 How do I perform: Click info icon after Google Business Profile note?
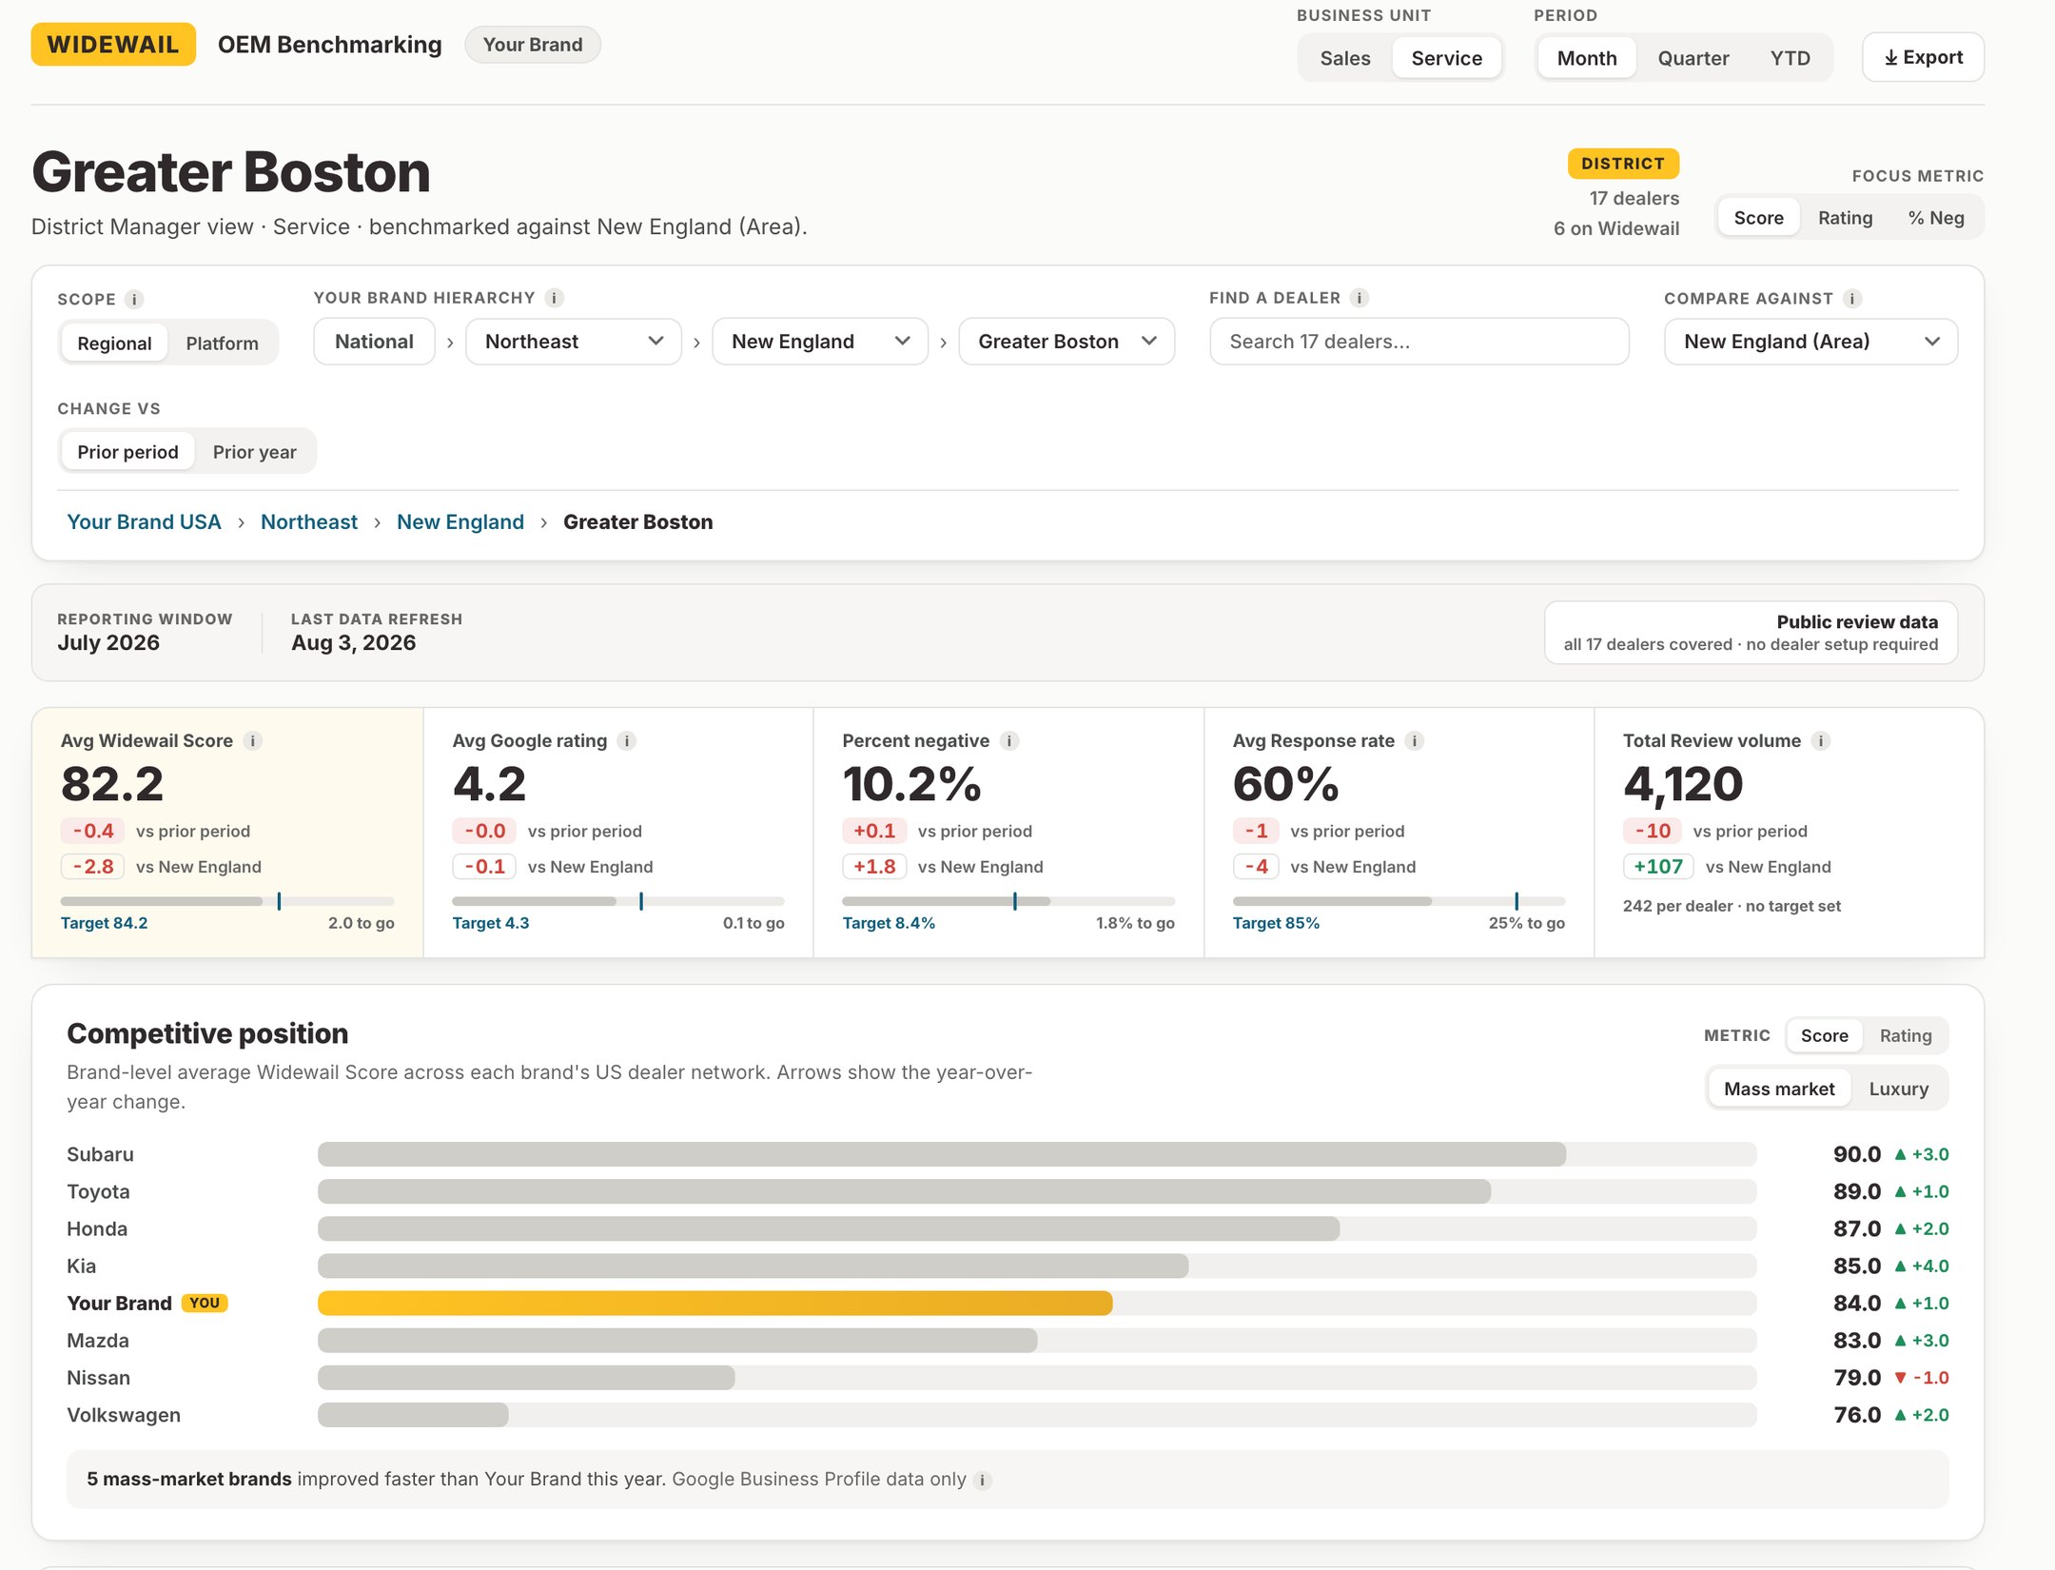983,1481
